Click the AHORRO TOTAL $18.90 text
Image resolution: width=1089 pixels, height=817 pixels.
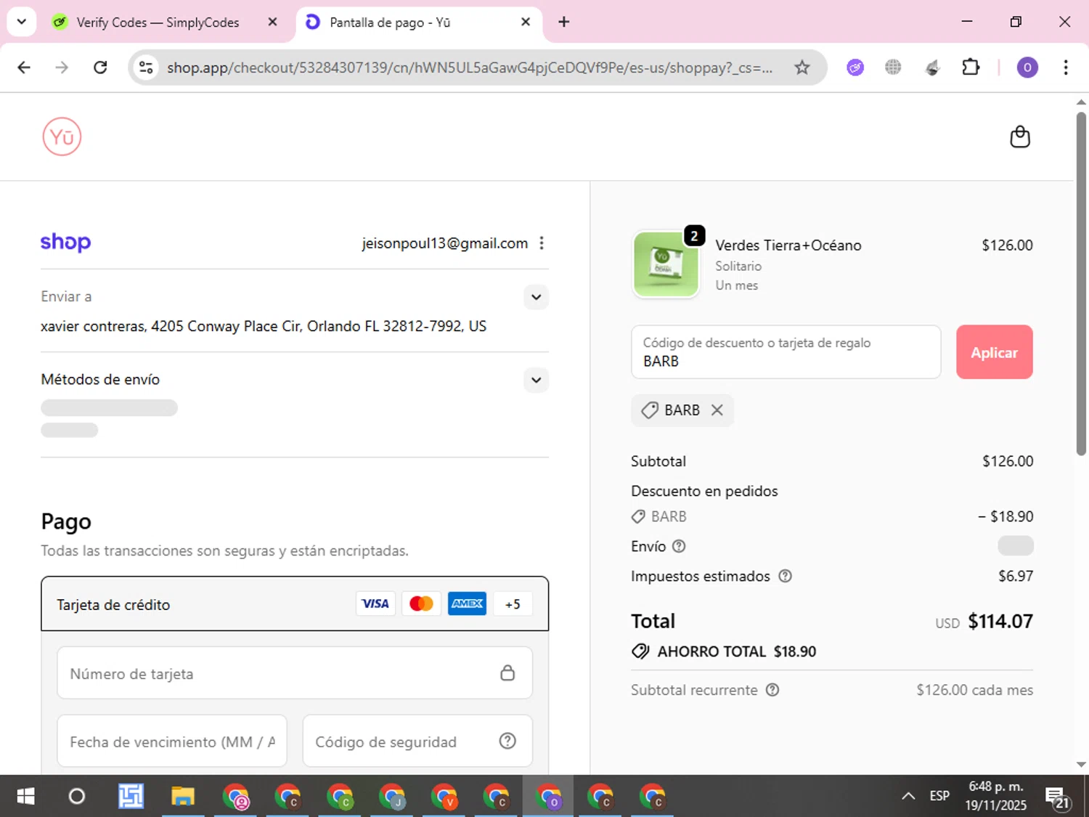point(736,651)
